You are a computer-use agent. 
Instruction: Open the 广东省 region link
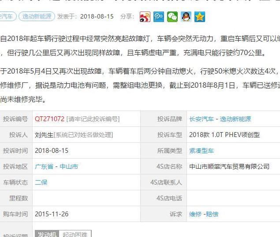click(44, 167)
